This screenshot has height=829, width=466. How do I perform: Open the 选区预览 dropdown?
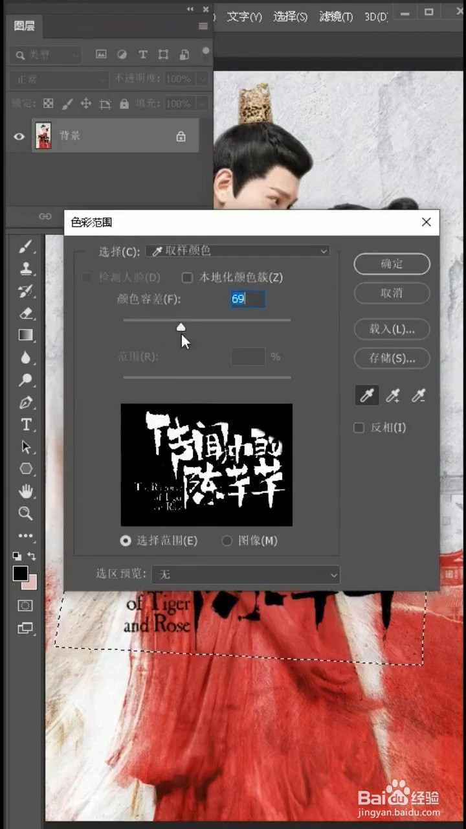246,574
